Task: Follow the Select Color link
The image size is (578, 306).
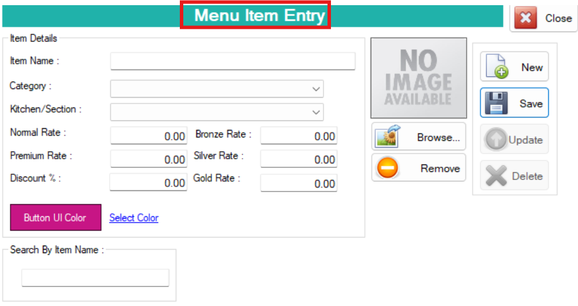Action: tap(134, 218)
